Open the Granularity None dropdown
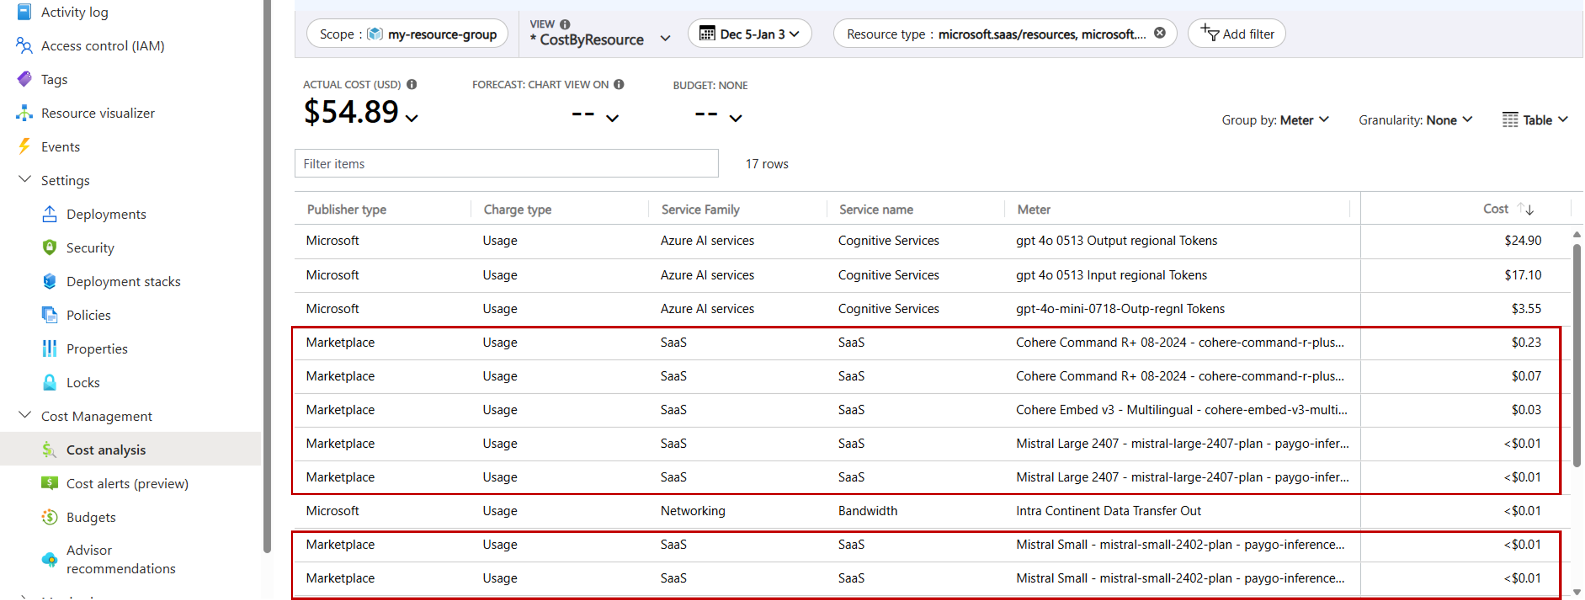This screenshot has height=600, width=1585. pyautogui.click(x=1415, y=120)
